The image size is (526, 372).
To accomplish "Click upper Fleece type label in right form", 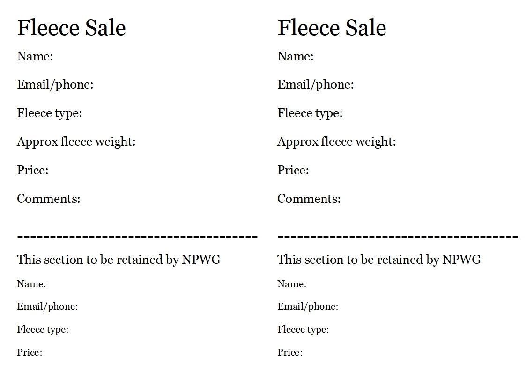I will click(x=310, y=113).
